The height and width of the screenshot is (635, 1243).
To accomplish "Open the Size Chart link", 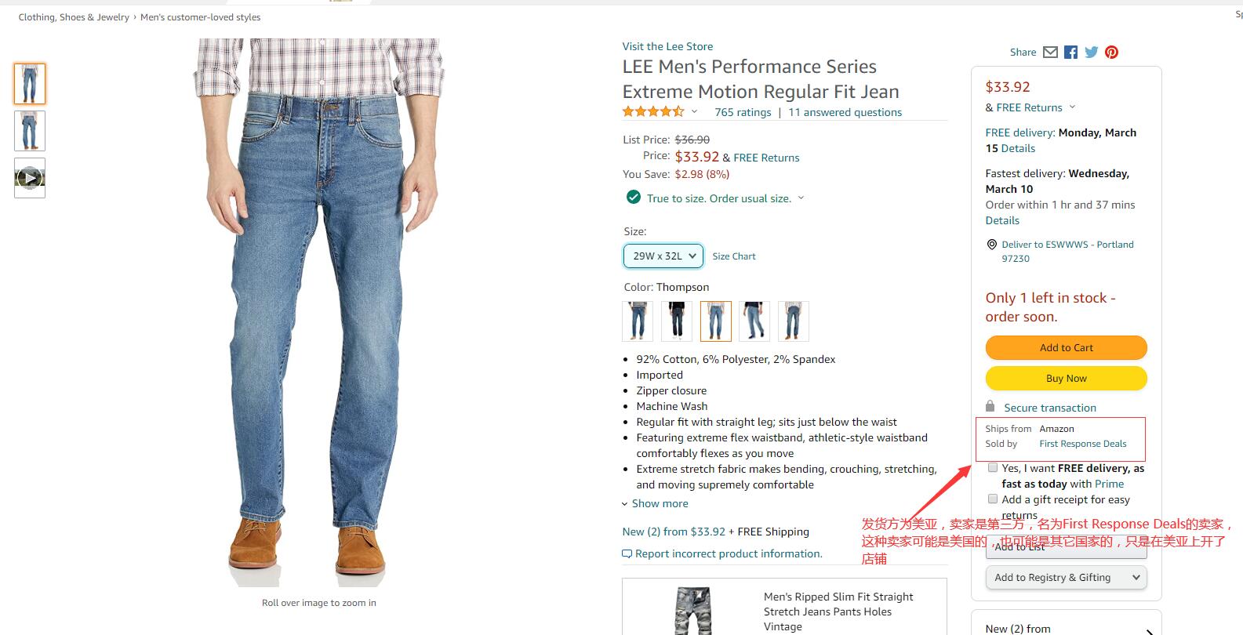I will click(x=734, y=256).
